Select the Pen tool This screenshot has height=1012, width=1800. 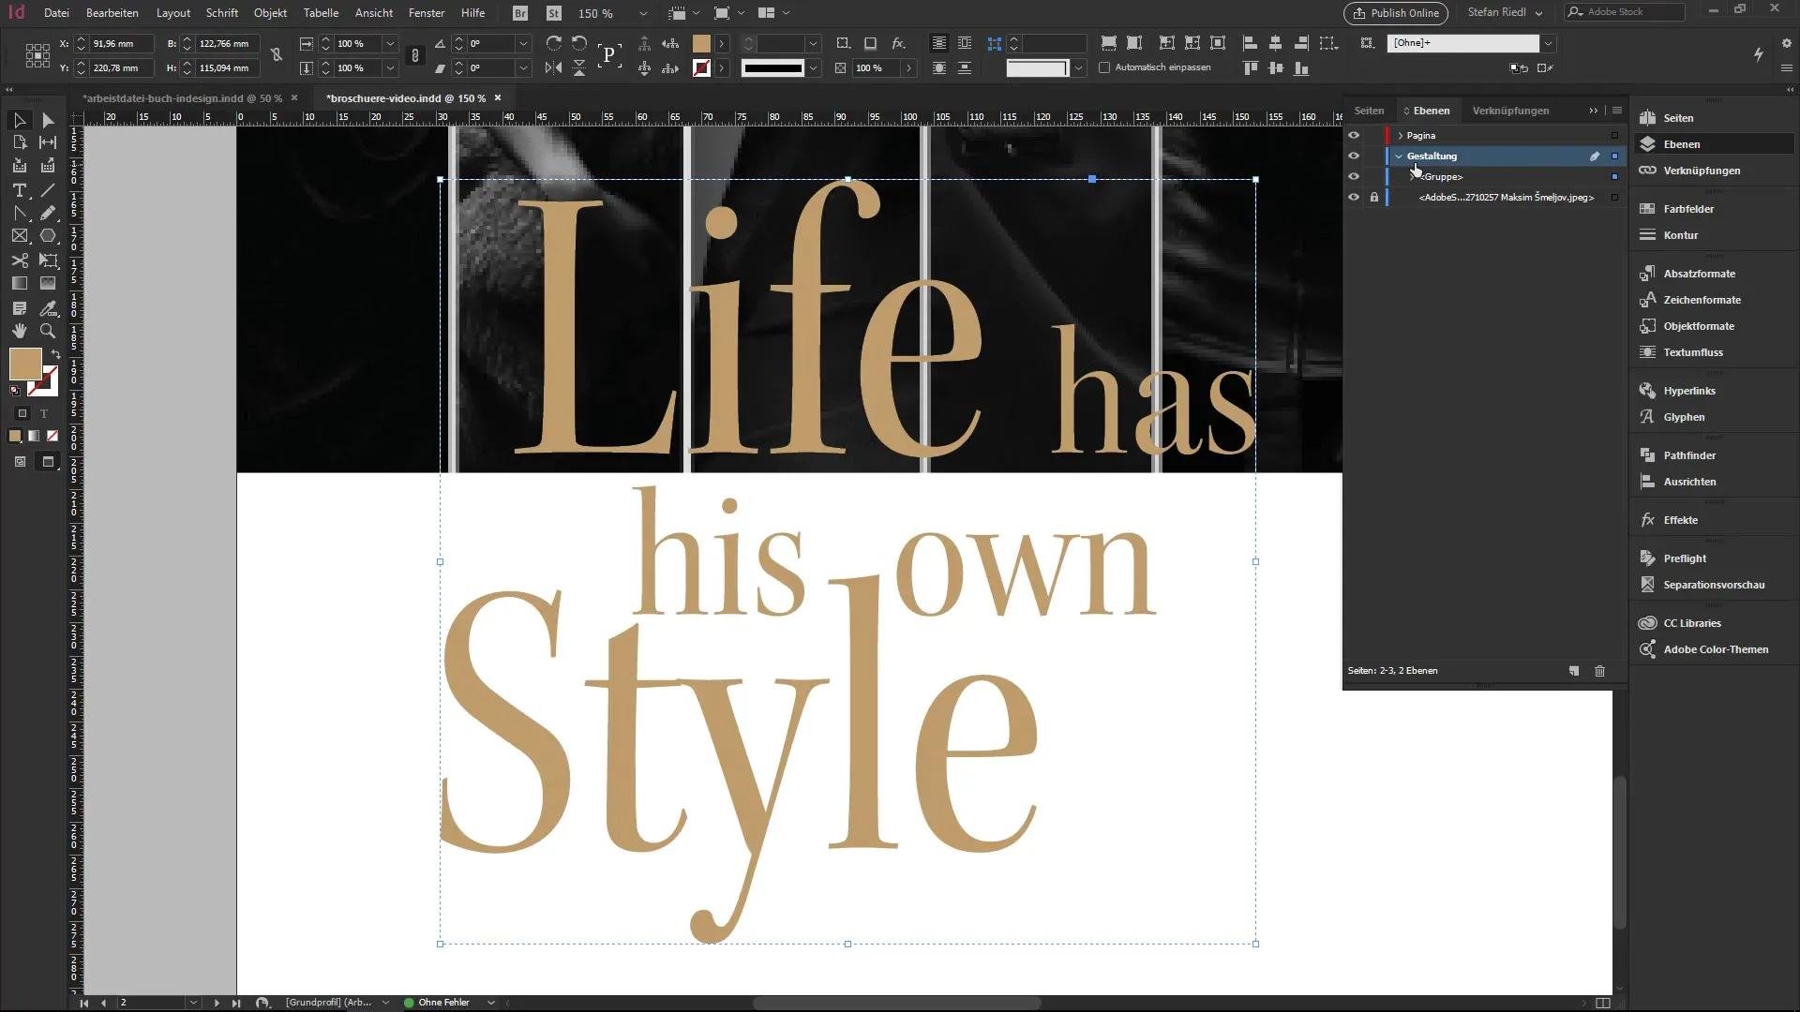point(19,214)
